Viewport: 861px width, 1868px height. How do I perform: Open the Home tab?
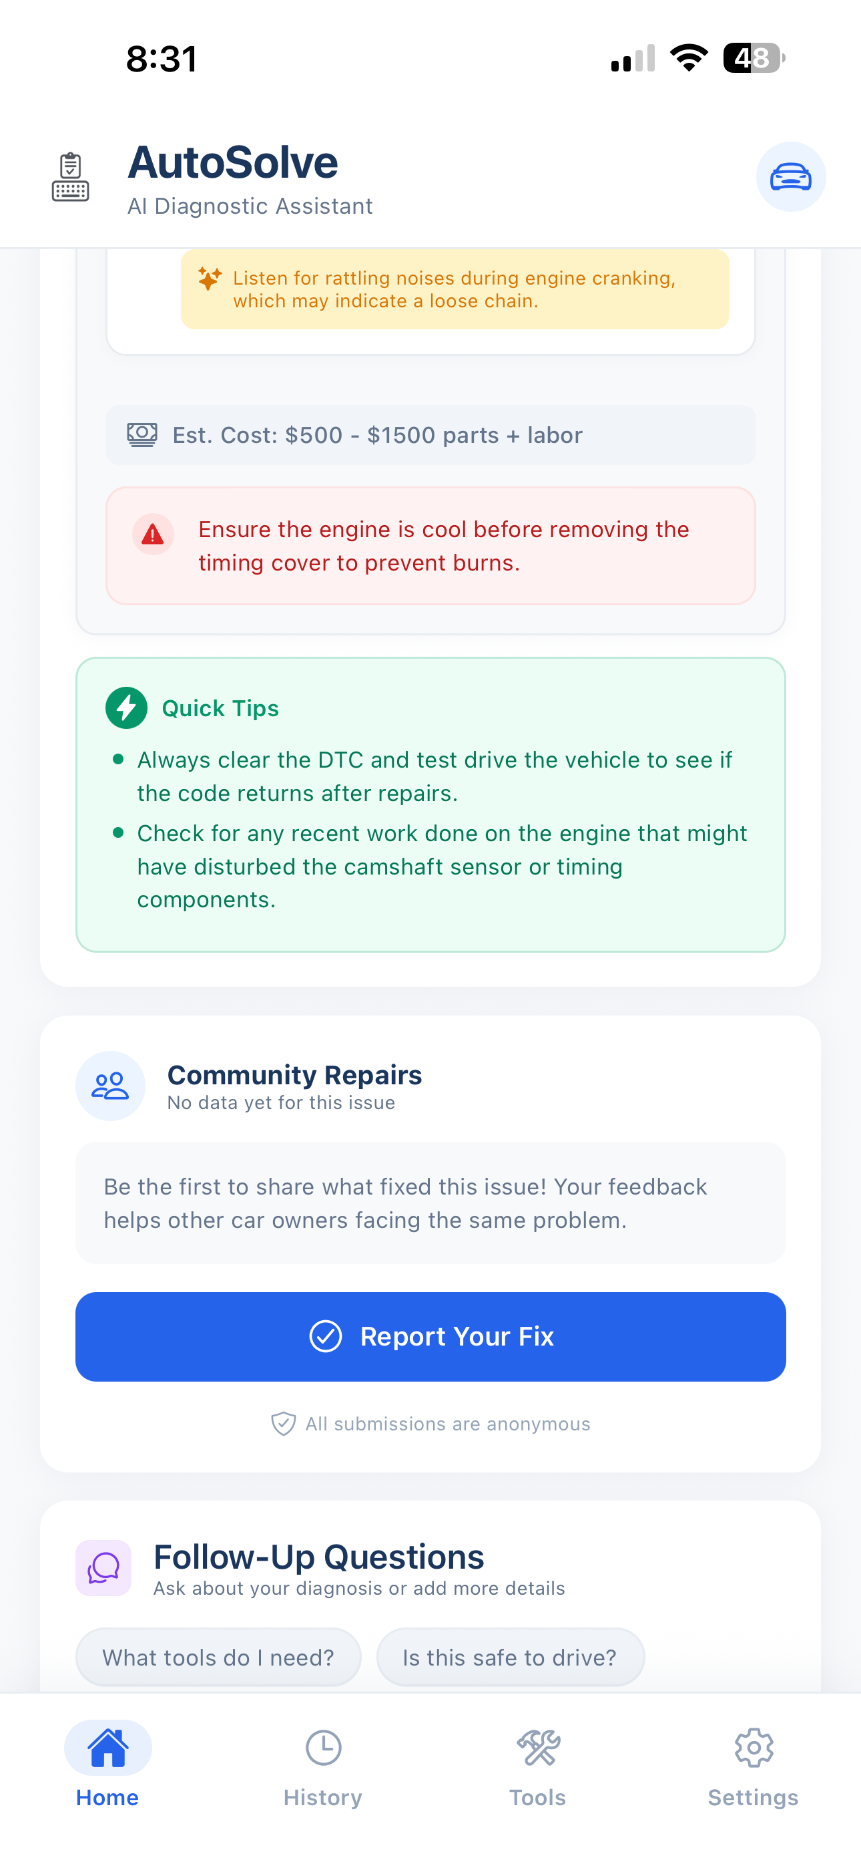[107, 1765]
